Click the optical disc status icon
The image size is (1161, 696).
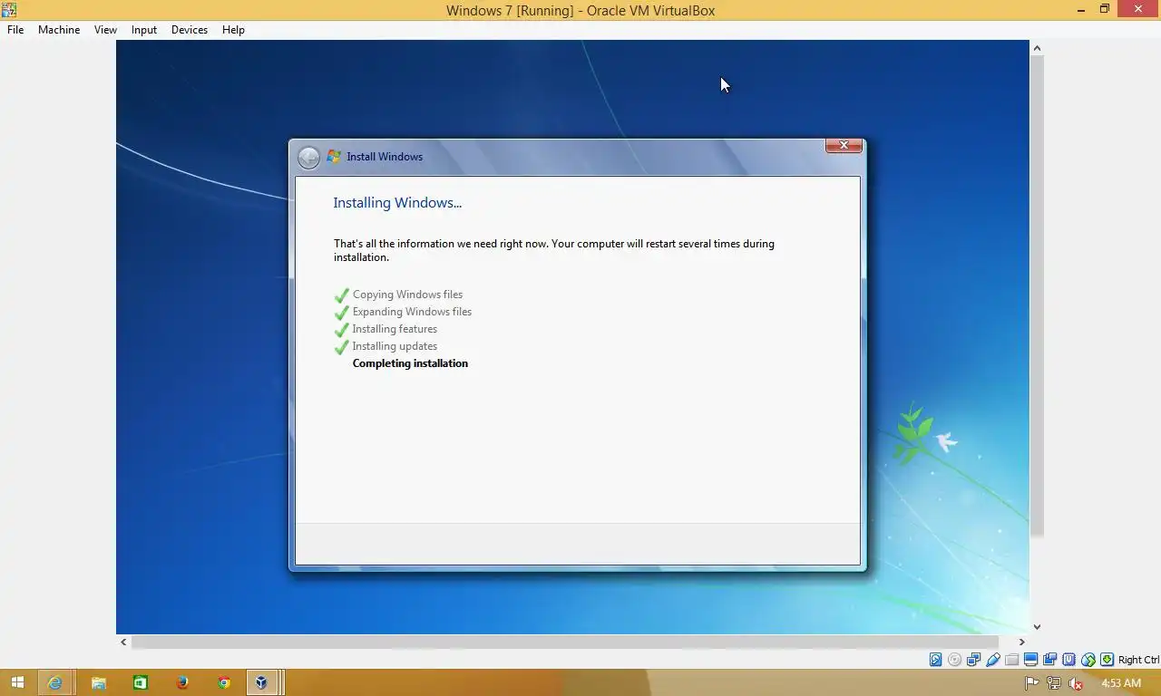click(954, 660)
